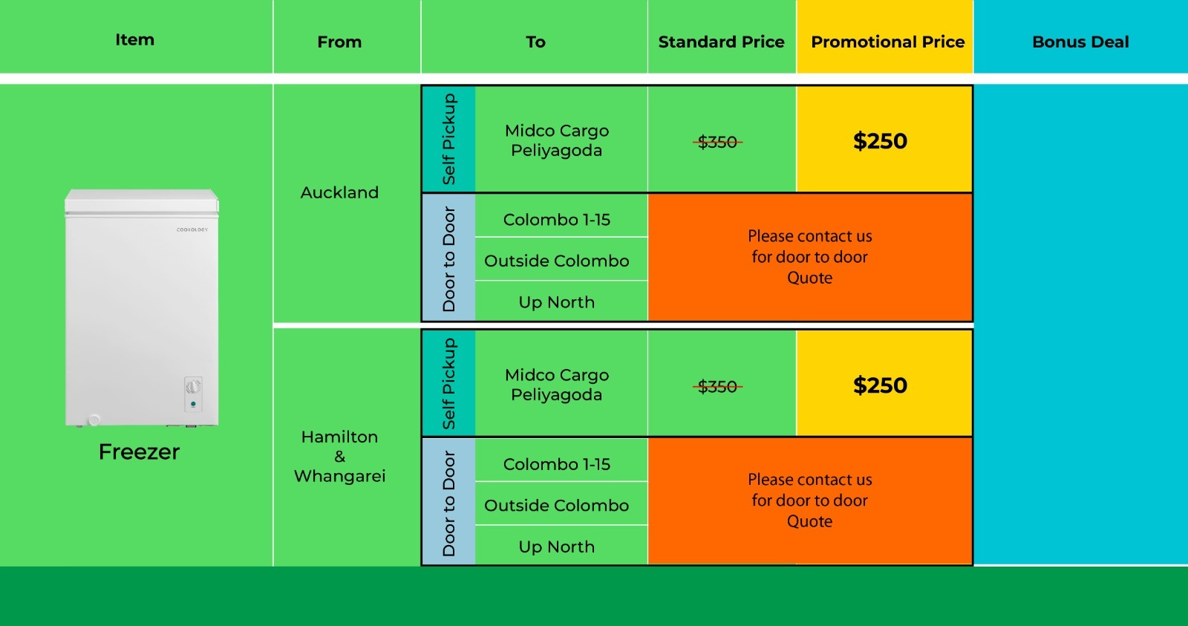Select the Bonus Deal column header

1080,42
